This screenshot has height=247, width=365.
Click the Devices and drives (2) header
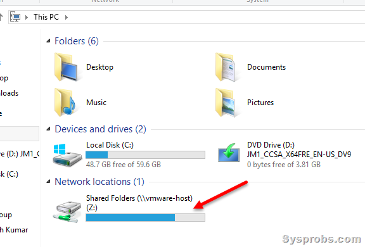click(100, 129)
